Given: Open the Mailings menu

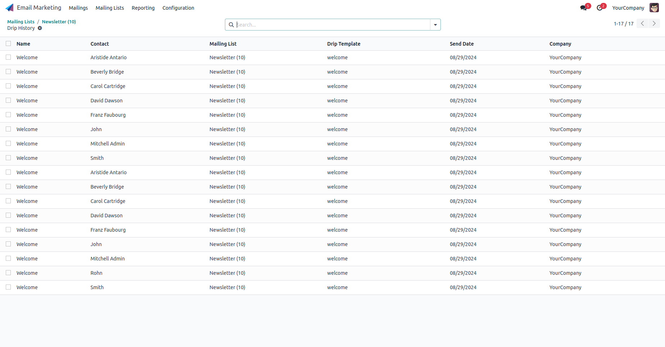Looking at the screenshot, I should 78,8.
